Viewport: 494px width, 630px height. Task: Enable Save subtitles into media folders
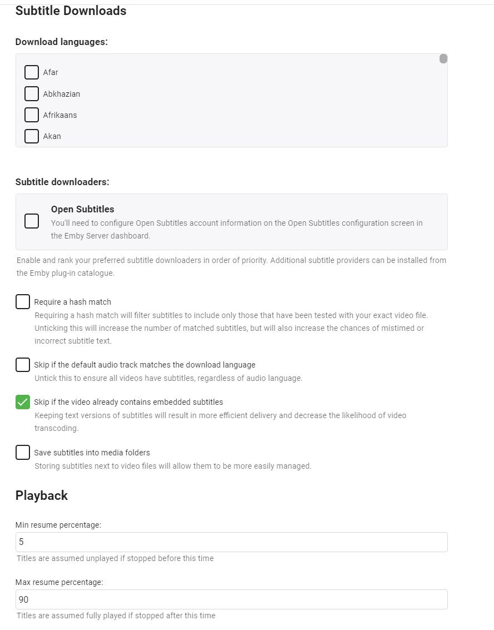point(23,453)
